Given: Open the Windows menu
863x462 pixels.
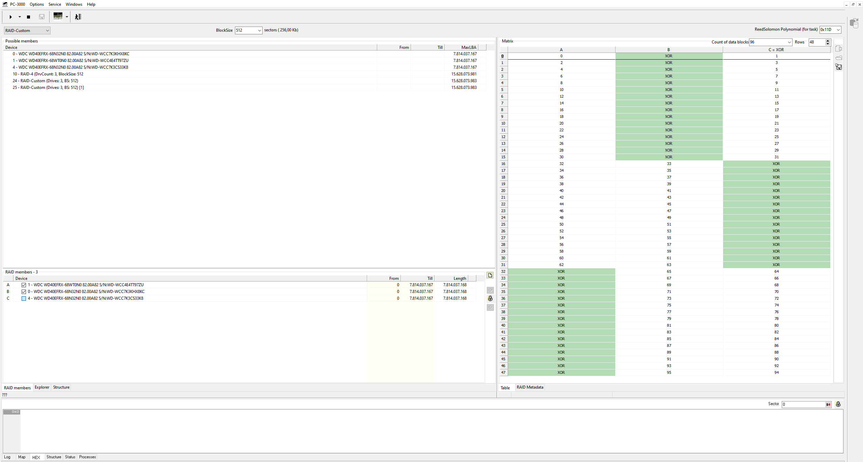Looking at the screenshot, I should click(74, 4).
